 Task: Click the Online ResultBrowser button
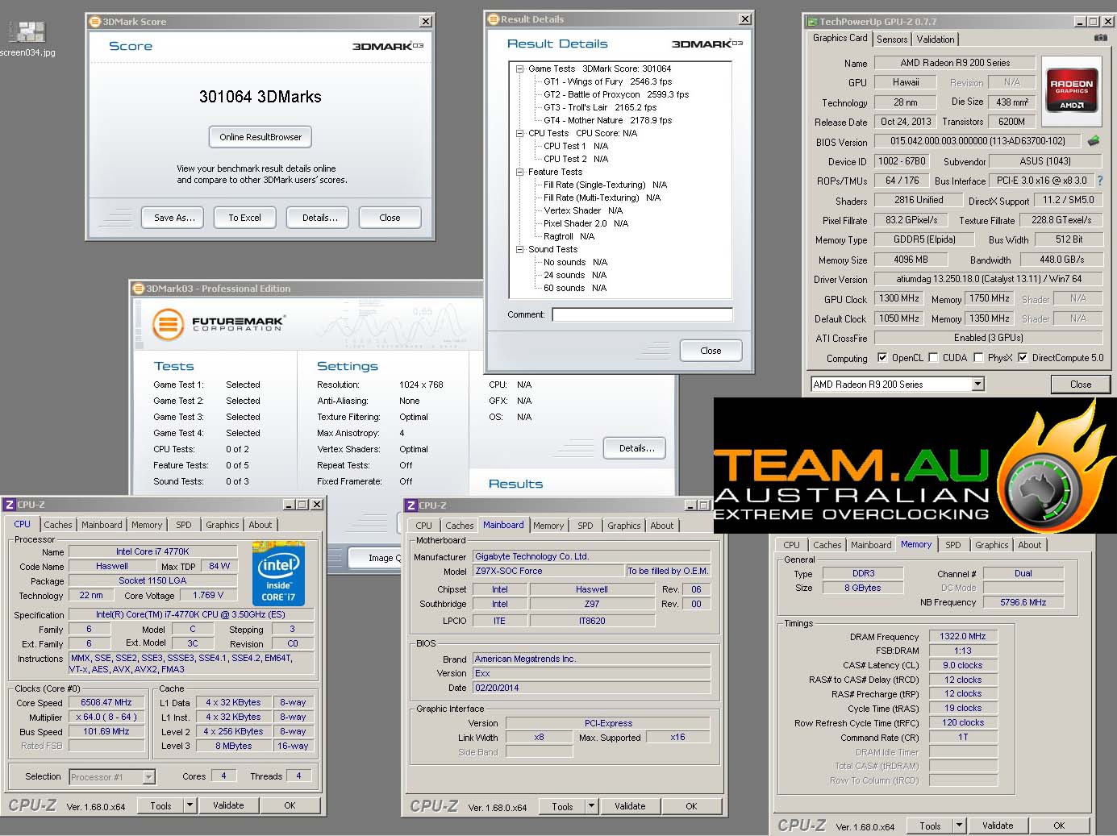pos(260,137)
